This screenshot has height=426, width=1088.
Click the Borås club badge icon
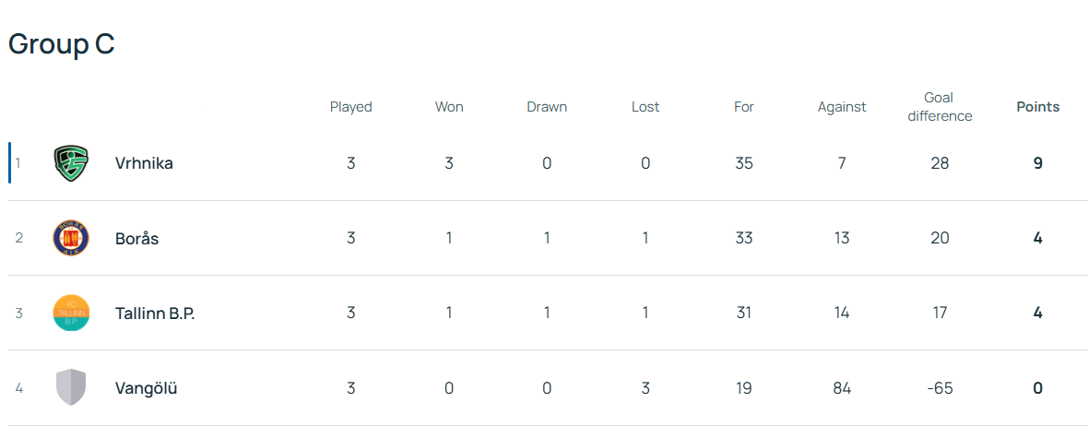tap(71, 238)
